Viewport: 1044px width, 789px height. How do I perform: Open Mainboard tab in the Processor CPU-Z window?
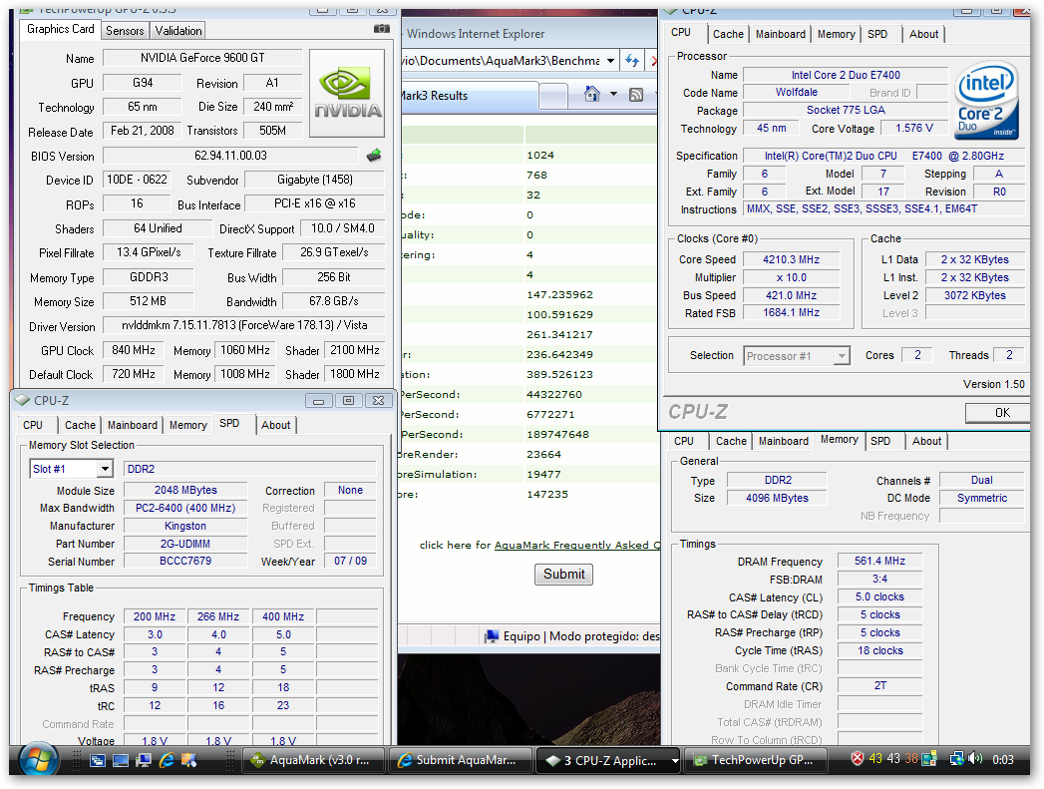click(x=781, y=34)
